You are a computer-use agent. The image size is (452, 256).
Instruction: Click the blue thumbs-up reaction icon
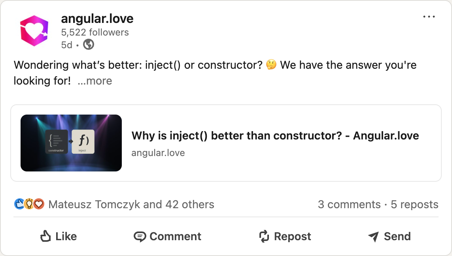tap(19, 204)
